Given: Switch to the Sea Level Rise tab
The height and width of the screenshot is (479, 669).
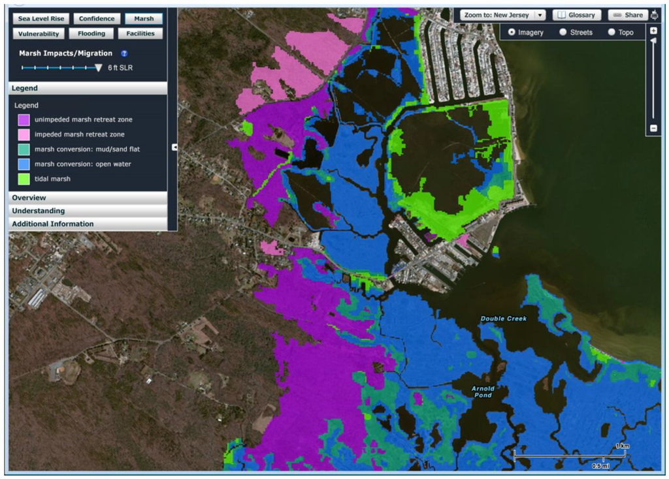Looking at the screenshot, I should coord(40,19).
